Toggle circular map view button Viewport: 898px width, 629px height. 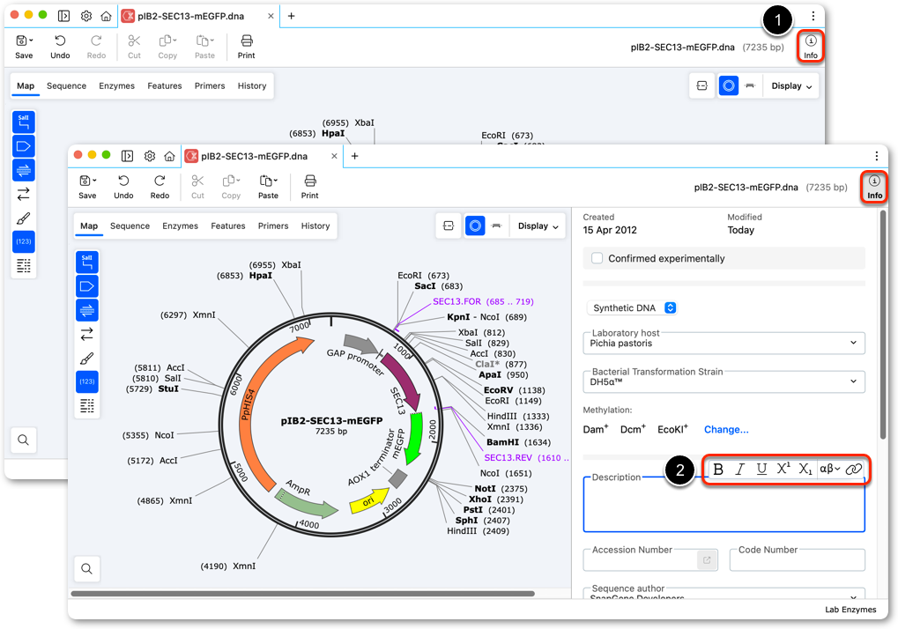(475, 226)
